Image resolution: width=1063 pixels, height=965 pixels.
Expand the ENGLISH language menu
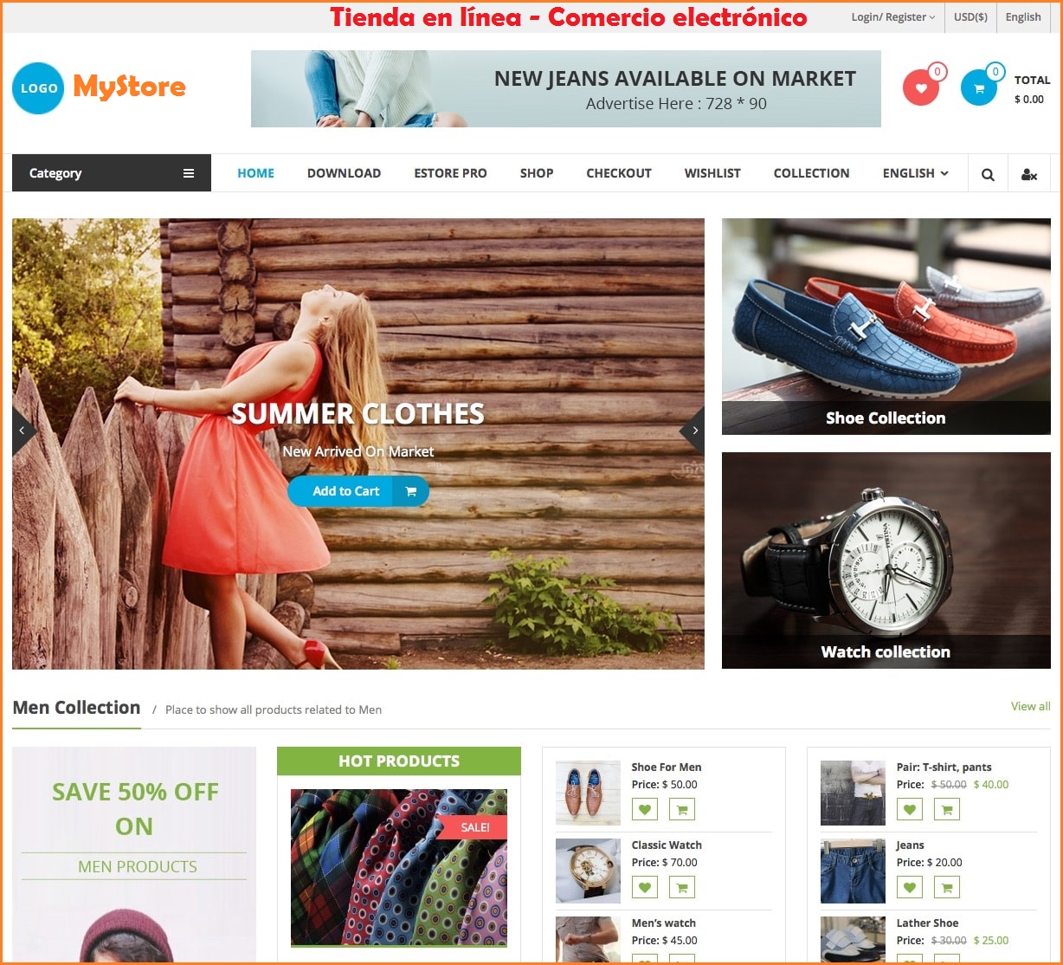(915, 173)
